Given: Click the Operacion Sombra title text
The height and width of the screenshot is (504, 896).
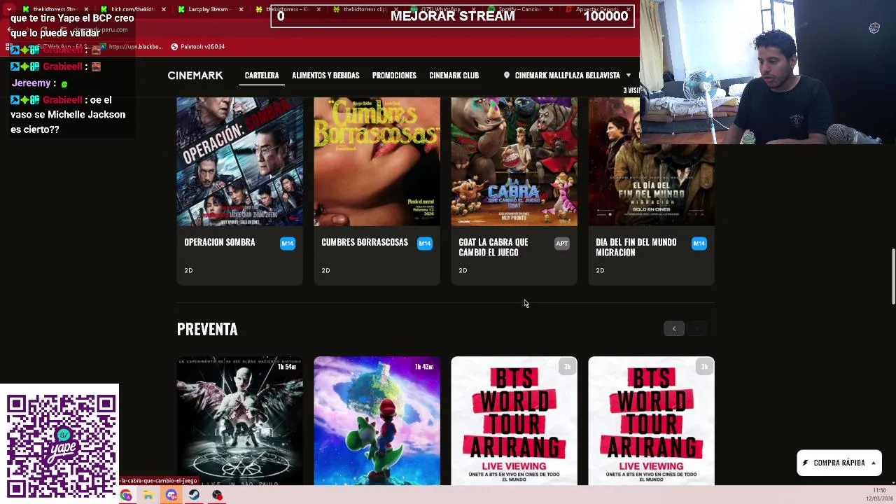Looking at the screenshot, I should (220, 242).
